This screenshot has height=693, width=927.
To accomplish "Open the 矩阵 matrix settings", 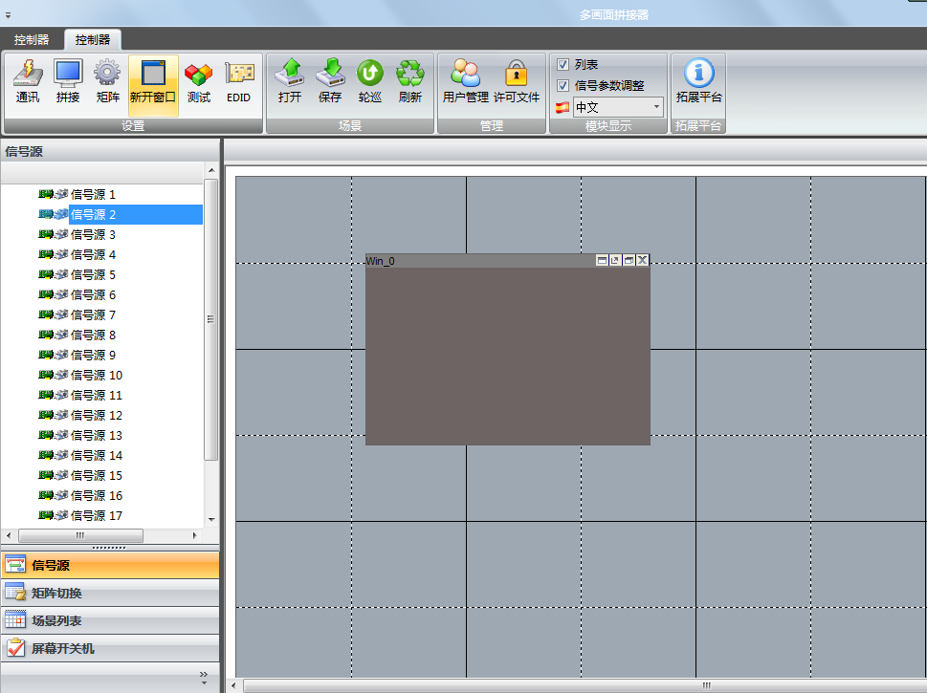I will 107,81.
